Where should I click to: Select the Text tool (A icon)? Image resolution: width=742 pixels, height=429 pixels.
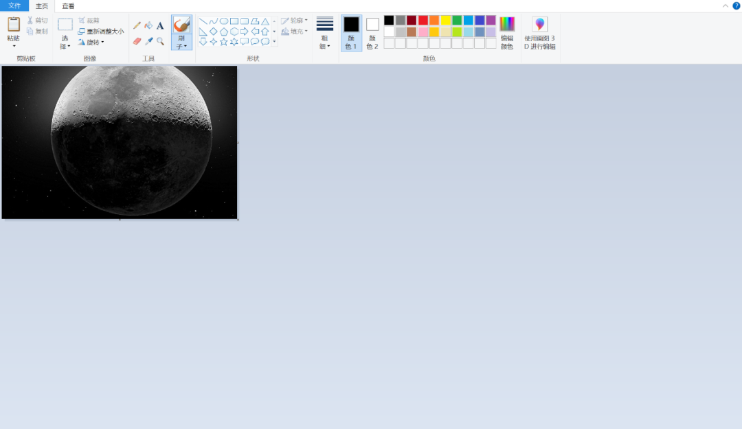click(160, 25)
